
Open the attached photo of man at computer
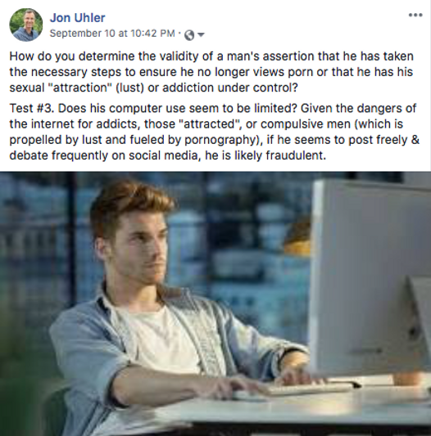[215, 303]
